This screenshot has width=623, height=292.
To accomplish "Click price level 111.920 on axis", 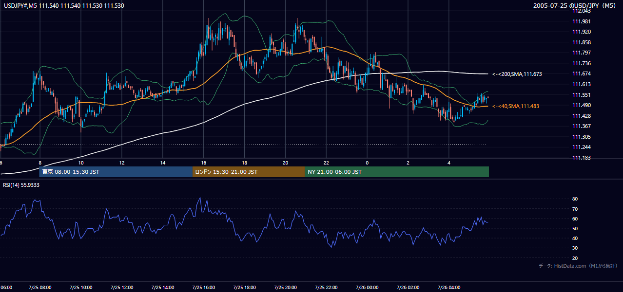I will (x=581, y=32).
